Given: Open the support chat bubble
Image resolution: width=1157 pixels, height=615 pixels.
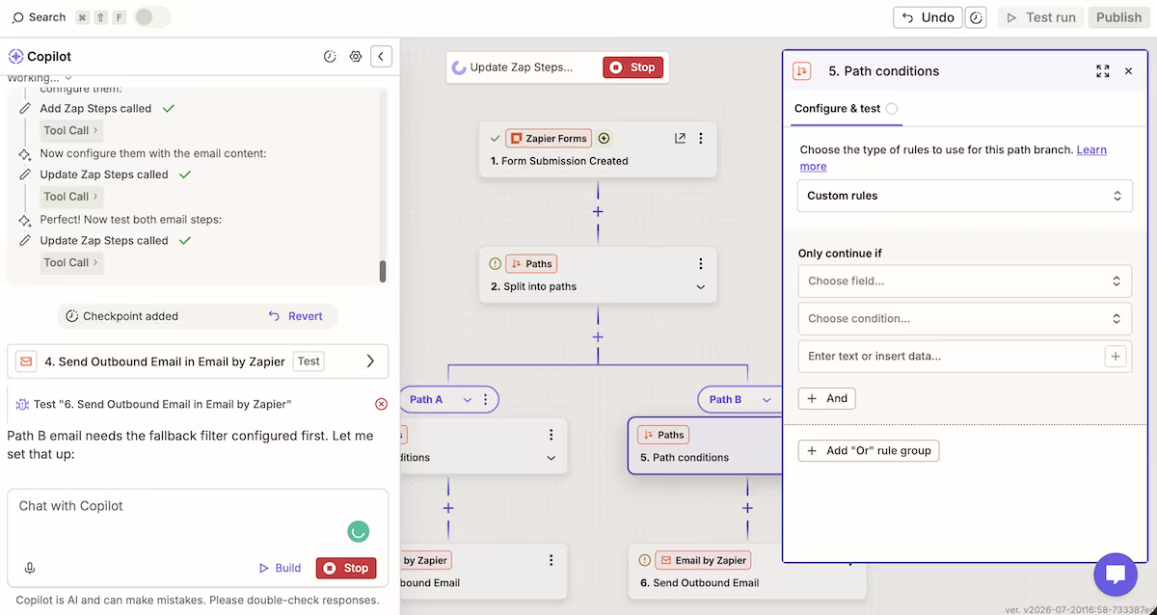Looking at the screenshot, I should [x=1116, y=575].
